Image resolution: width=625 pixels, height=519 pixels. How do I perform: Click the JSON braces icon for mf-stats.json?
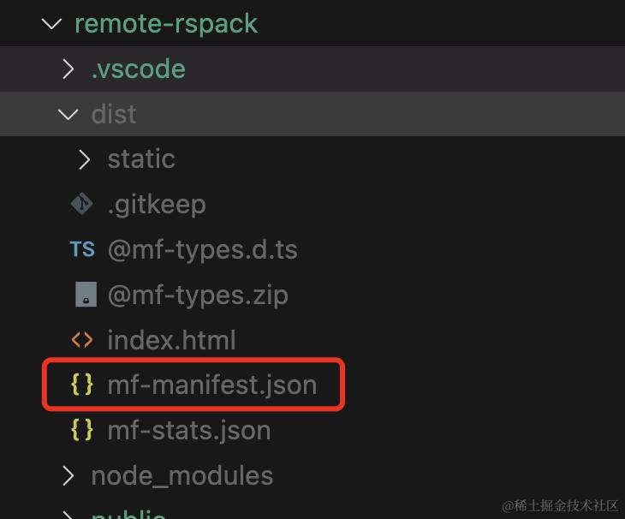[x=82, y=430]
